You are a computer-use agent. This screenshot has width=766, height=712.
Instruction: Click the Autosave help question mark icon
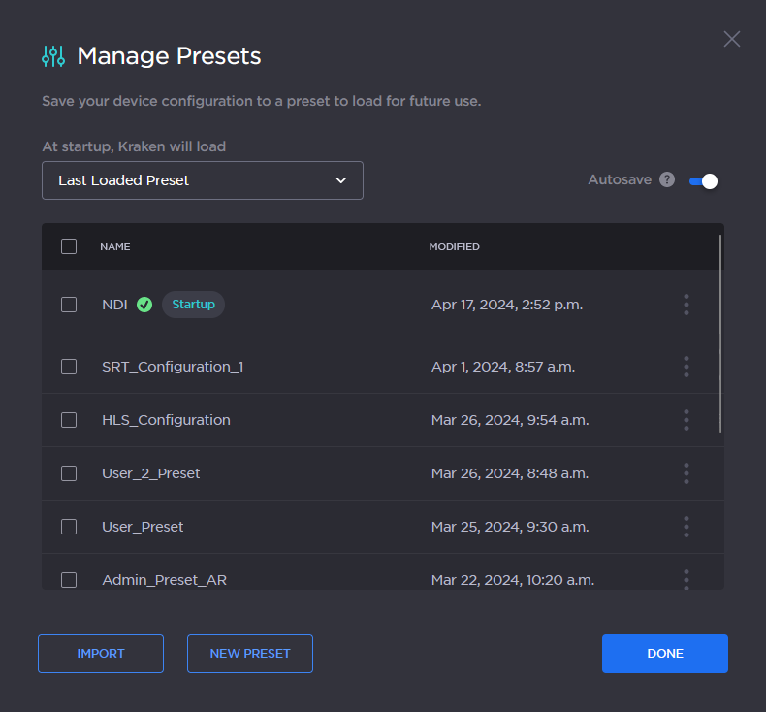coord(667,179)
